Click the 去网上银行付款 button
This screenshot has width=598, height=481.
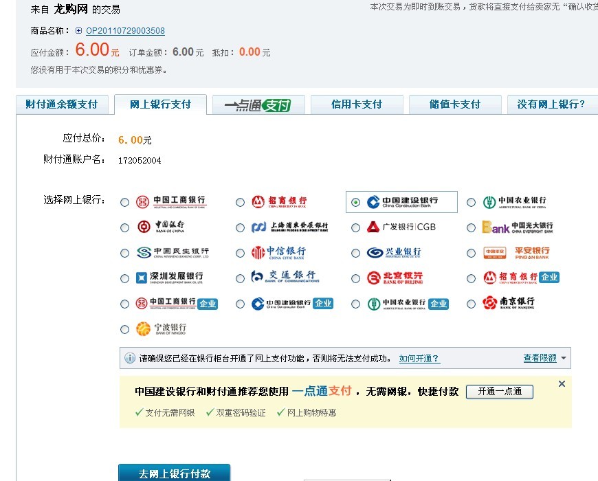pyautogui.click(x=175, y=473)
